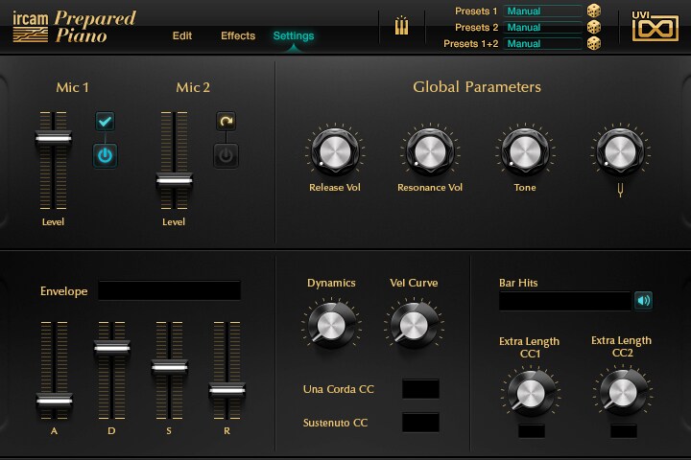The width and height of the screenshot is (691, 460).
Task: Open the Bar Hits selection field
Action: pyautogui.click(x=565, y=301)
